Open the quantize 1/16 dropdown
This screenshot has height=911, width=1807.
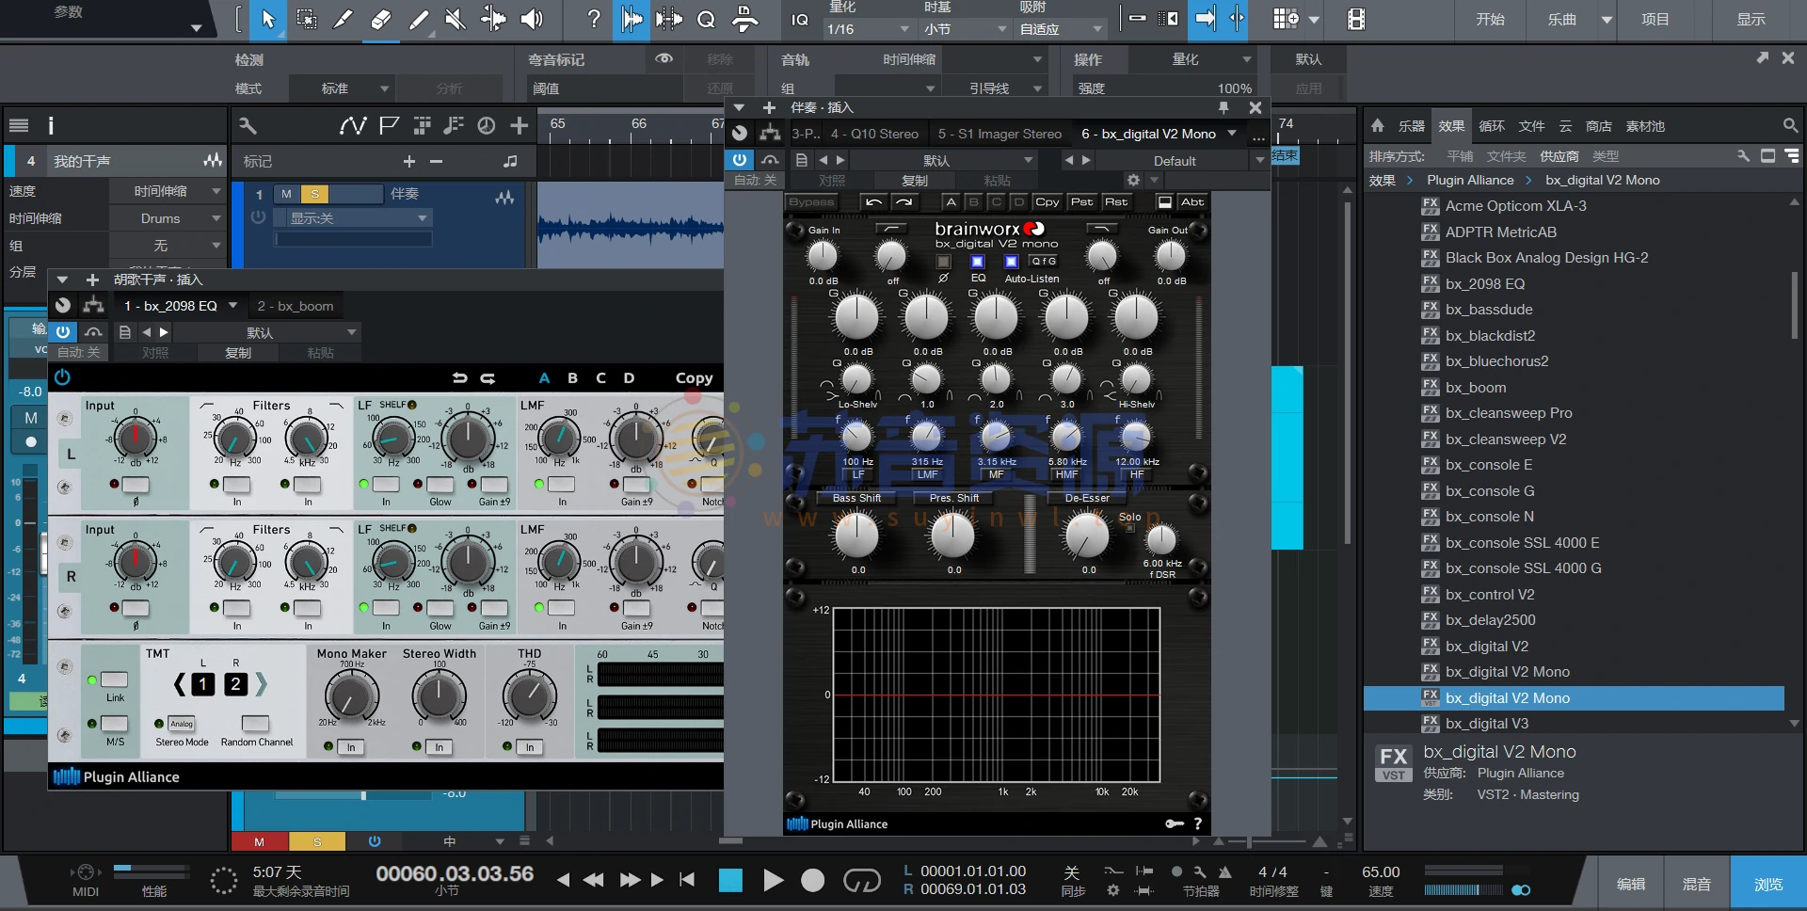[x=868, y=29]
